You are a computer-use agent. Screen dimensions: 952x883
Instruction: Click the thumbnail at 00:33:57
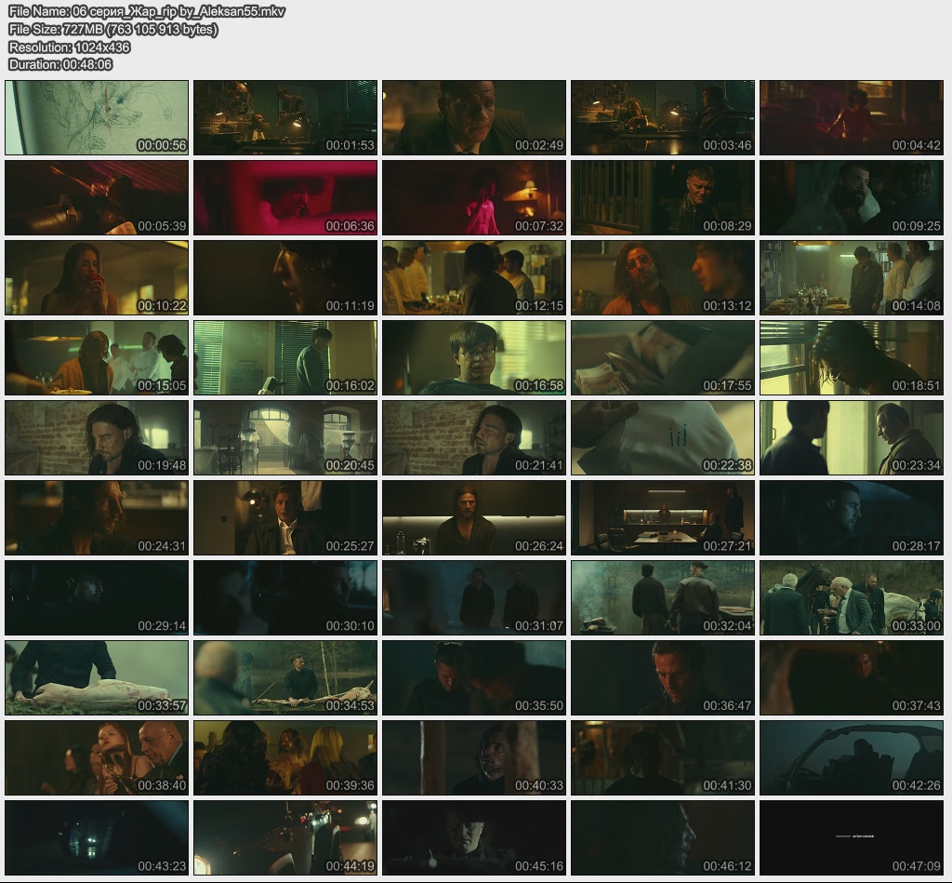pos(97,677)
